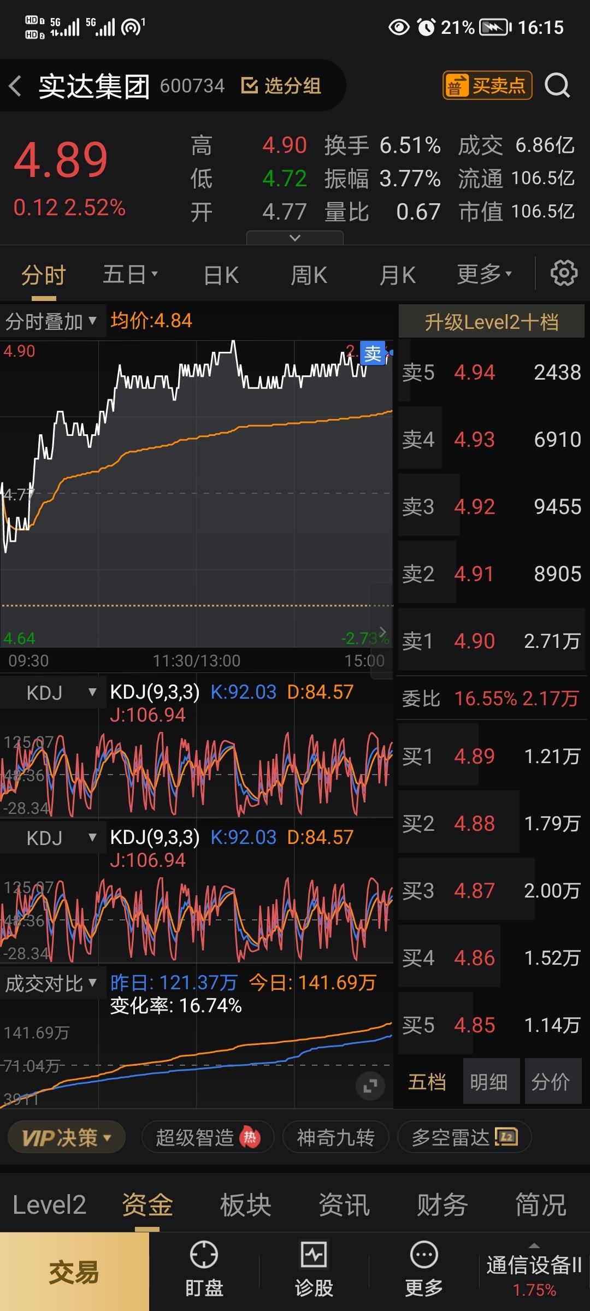Viewport: 590px width, 1311px height.
Task: Tap the eye comfort status icon
Action: click(x=399, y=27)
